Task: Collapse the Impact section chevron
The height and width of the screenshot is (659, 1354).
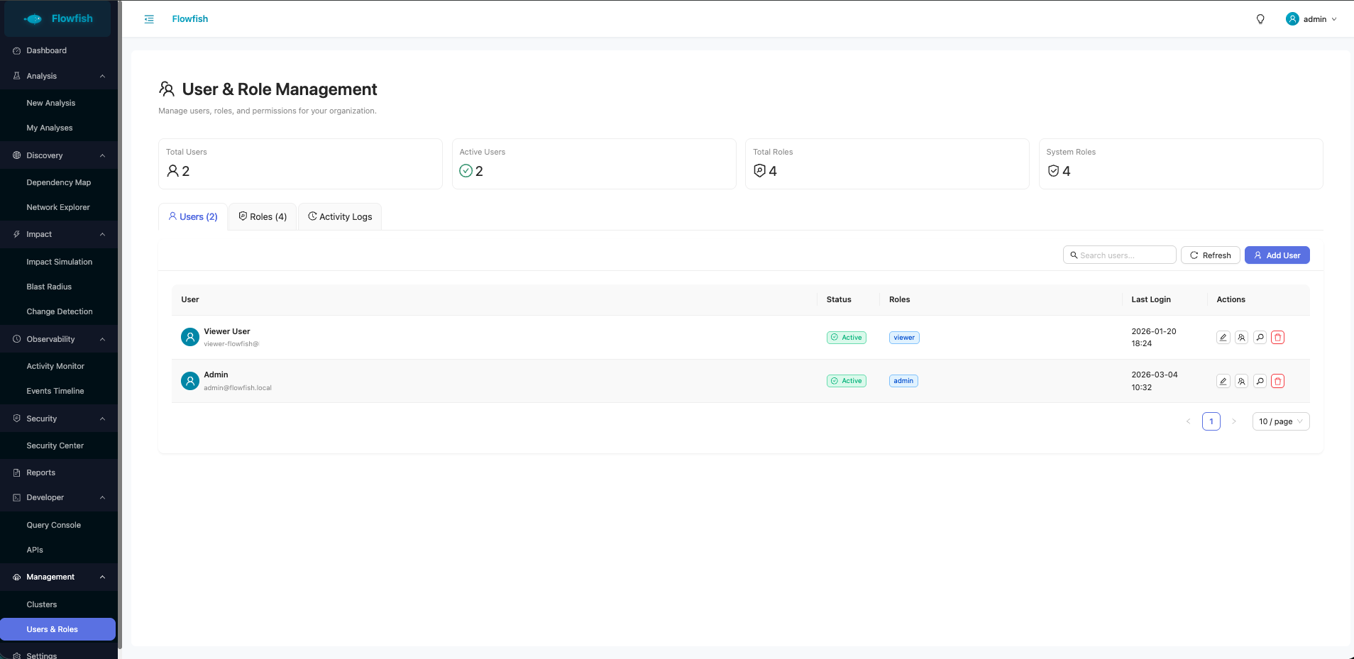Action: [x=102, y=234]
